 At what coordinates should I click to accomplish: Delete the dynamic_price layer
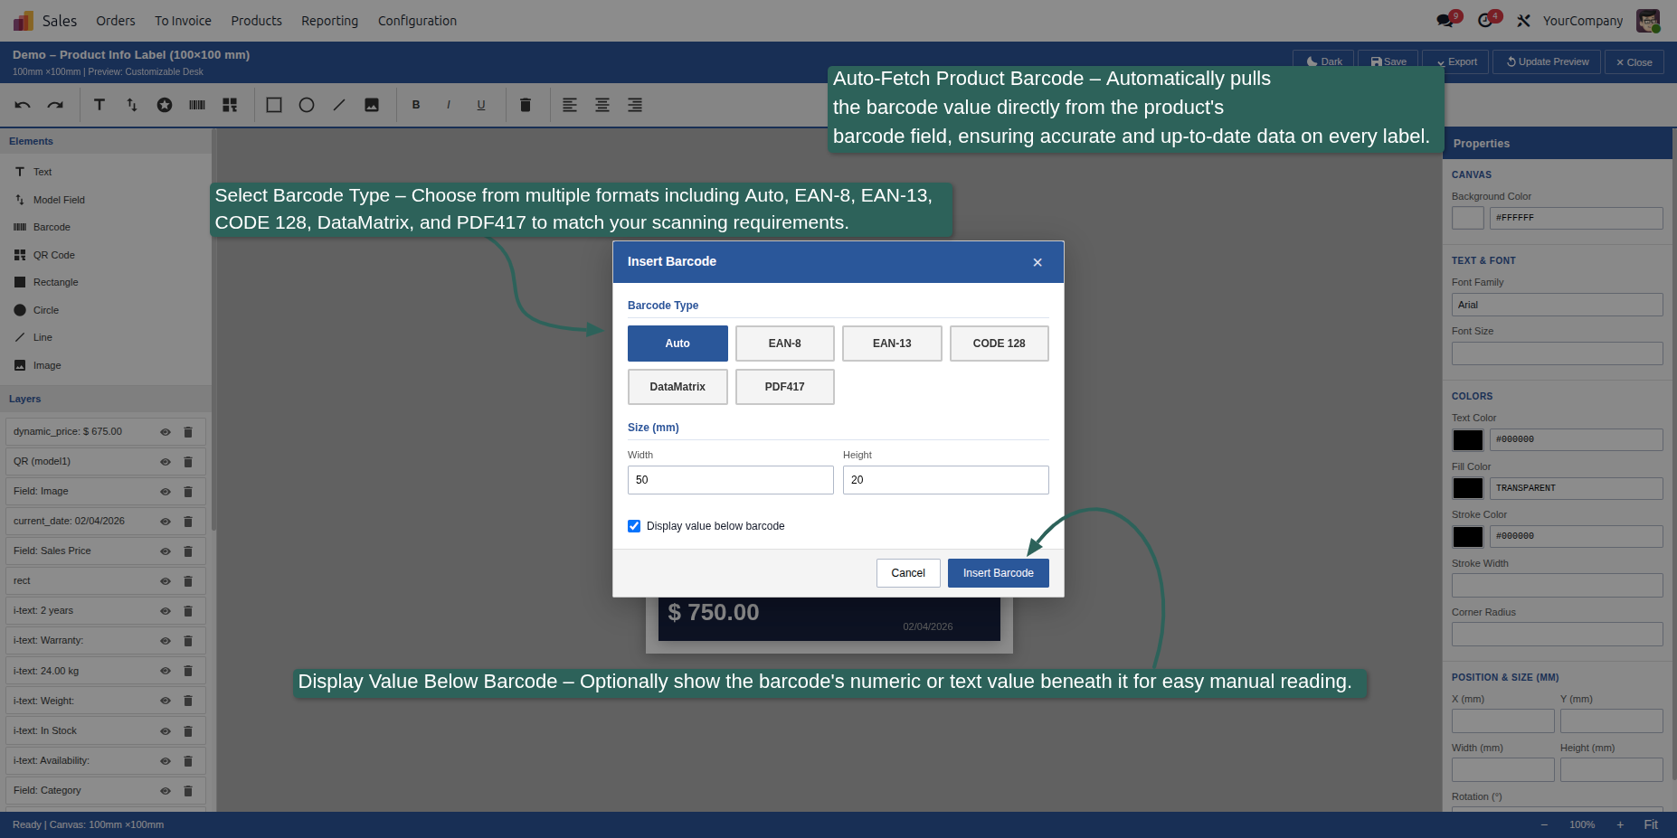pyautogui.click(x=188, y=432)
